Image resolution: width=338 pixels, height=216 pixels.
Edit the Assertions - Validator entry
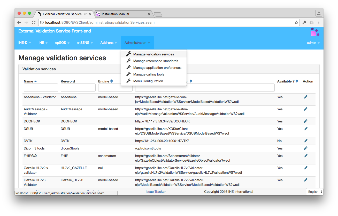pyautogui.click(x=306, y=97)
